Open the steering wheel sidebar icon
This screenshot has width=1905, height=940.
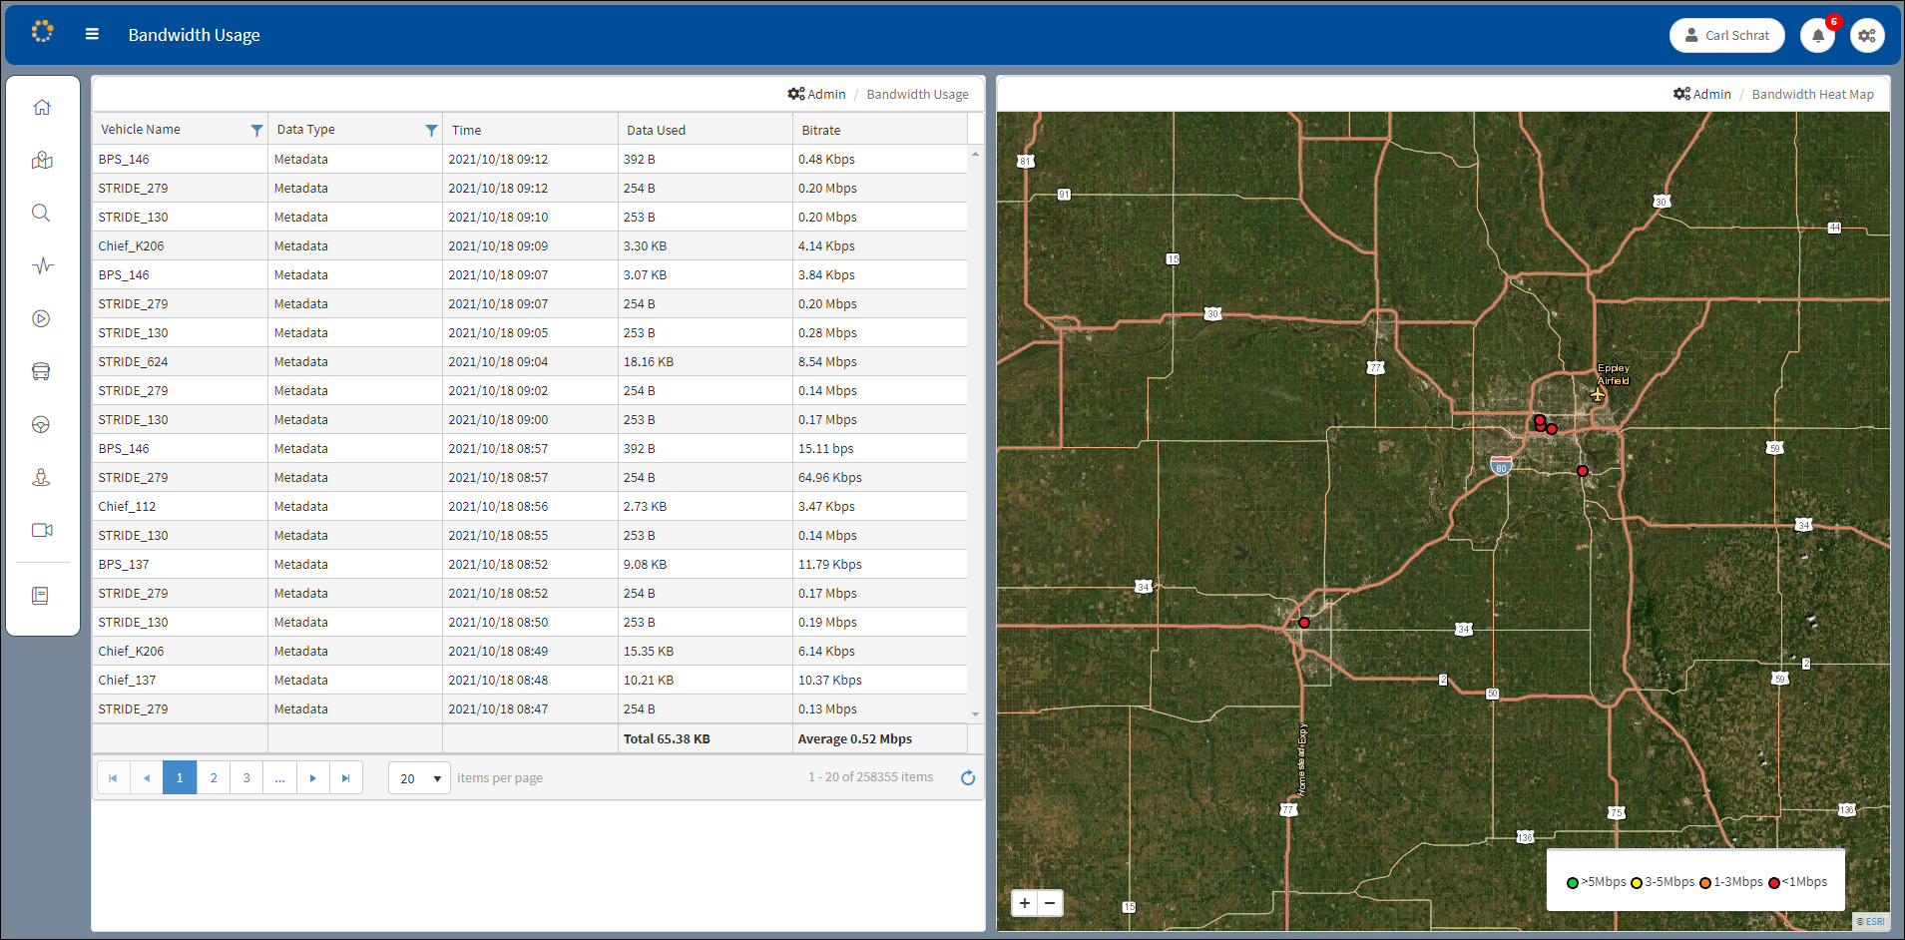click(41, 424)
